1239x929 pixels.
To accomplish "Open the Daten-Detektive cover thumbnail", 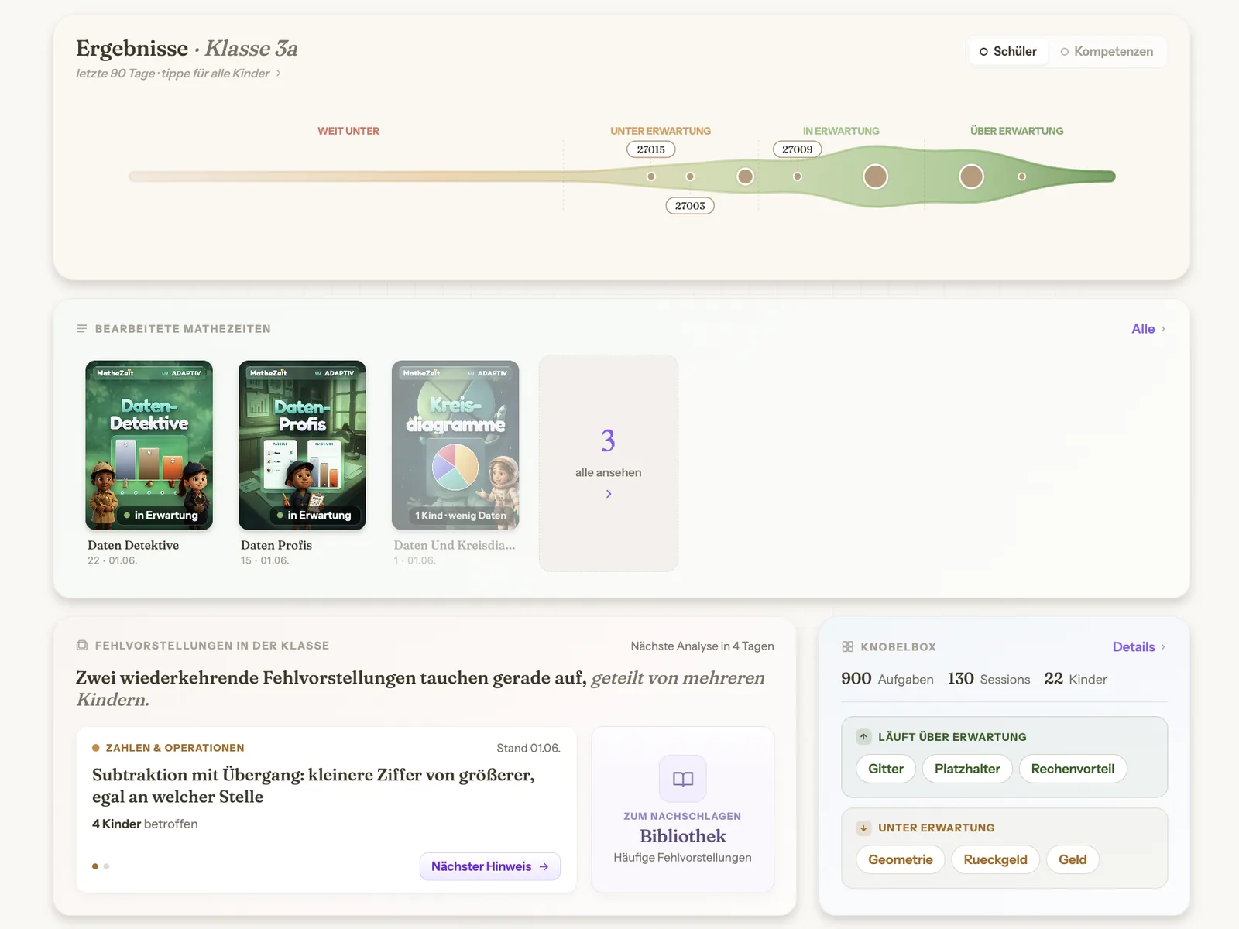I will pyautogui.click(x=149, y=445).
